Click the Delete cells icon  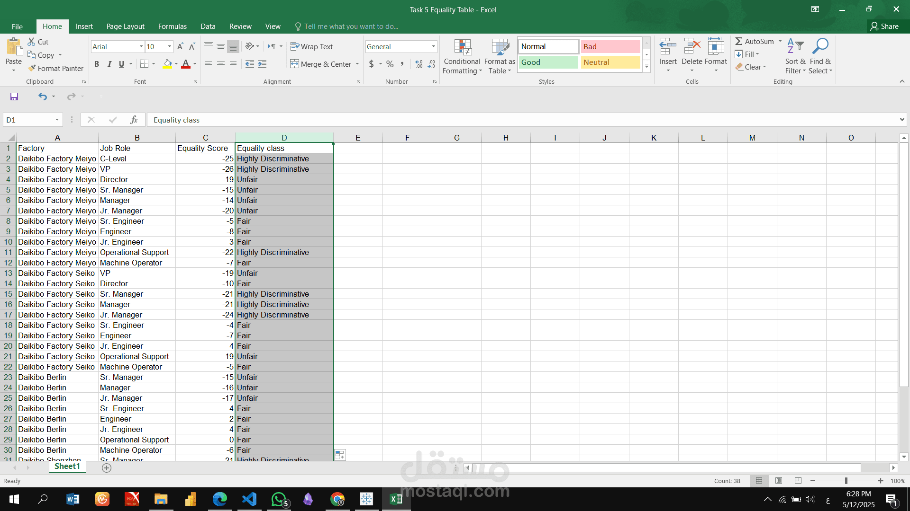click(692, 46)
